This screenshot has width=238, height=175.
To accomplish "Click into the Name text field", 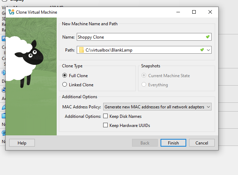I will pyautogui.click(x=144, y=37).
